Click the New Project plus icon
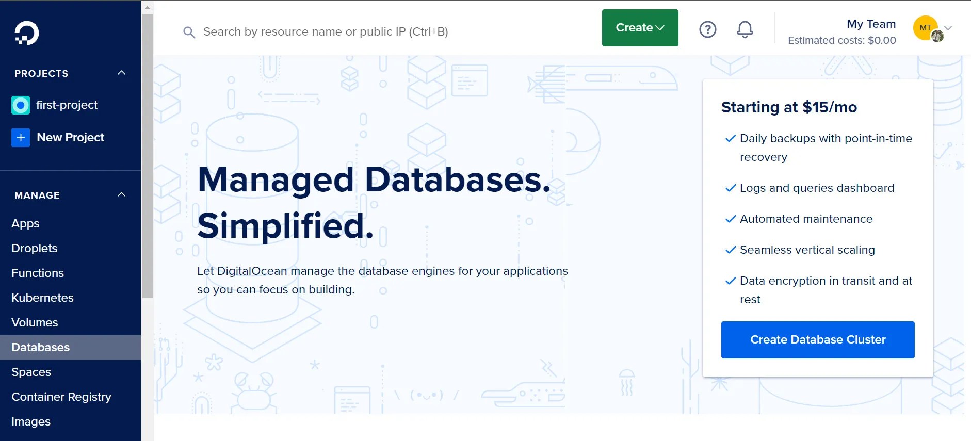The image size is (971, 441). (x=21, y=138)
